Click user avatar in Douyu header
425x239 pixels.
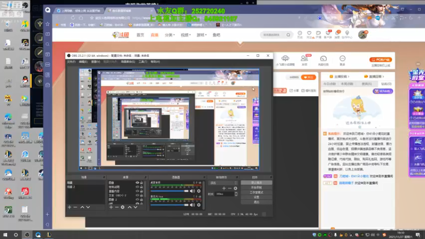pyautogui.click(x=362, y=35)
